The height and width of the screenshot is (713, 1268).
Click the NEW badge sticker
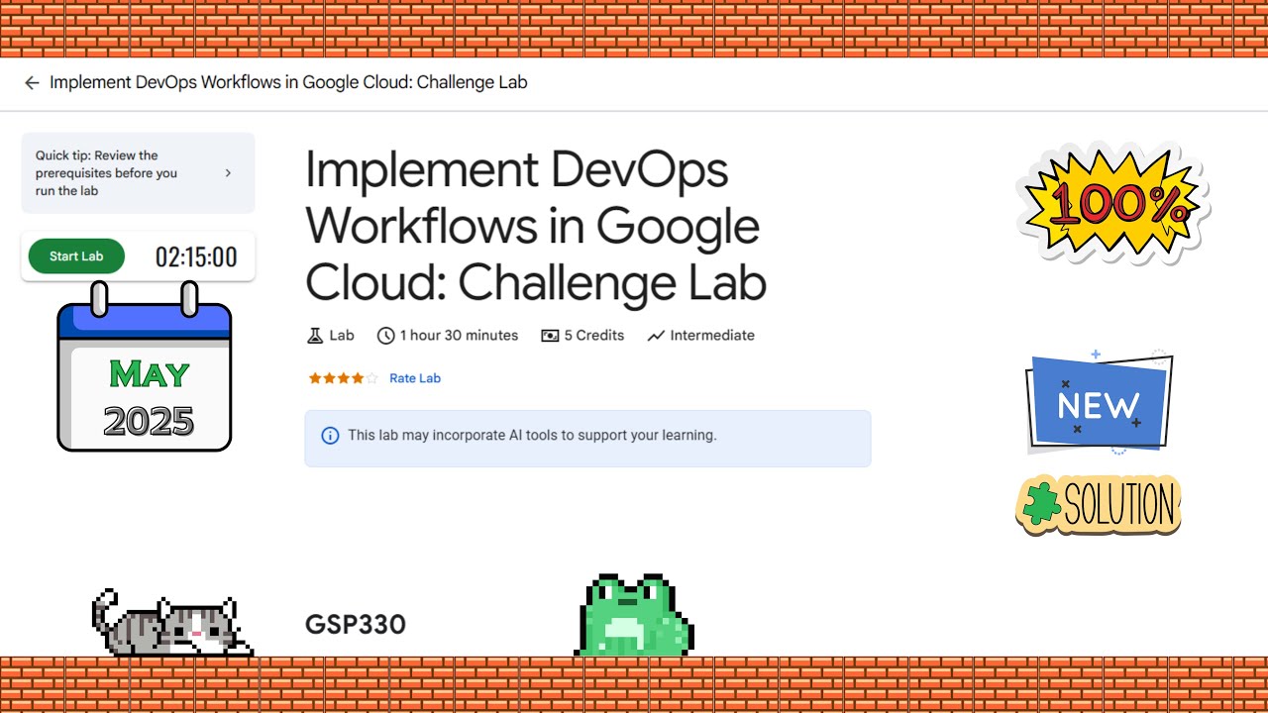1099,402
